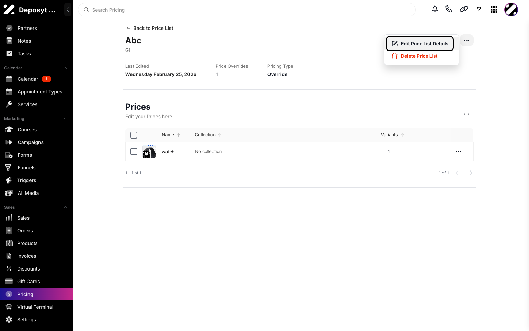The image size is (529, 331).
Task: Open Appointment Types item
Action: coord(37,92)
